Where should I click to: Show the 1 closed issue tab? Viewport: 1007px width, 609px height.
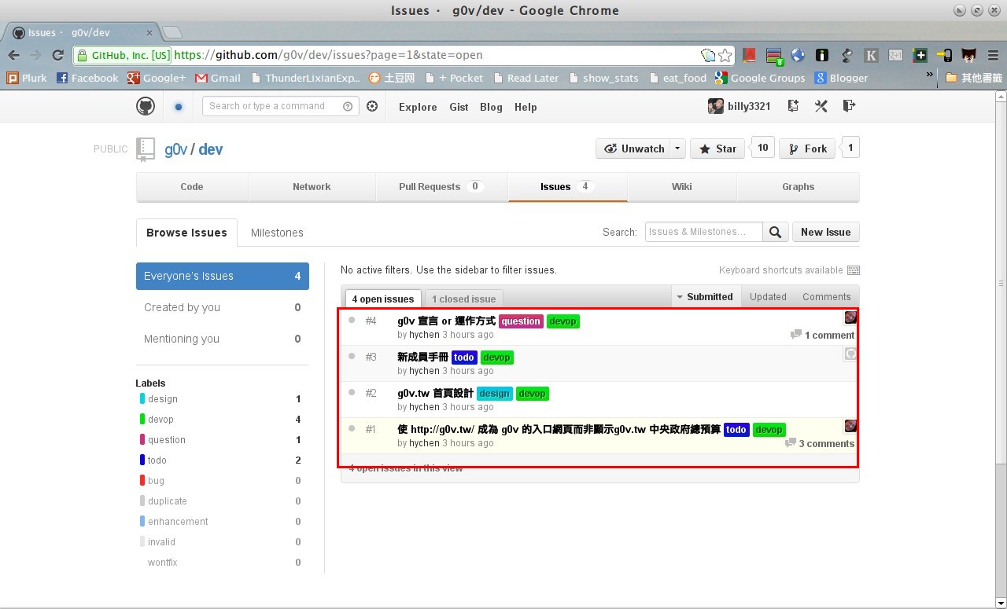pos(463,299)
